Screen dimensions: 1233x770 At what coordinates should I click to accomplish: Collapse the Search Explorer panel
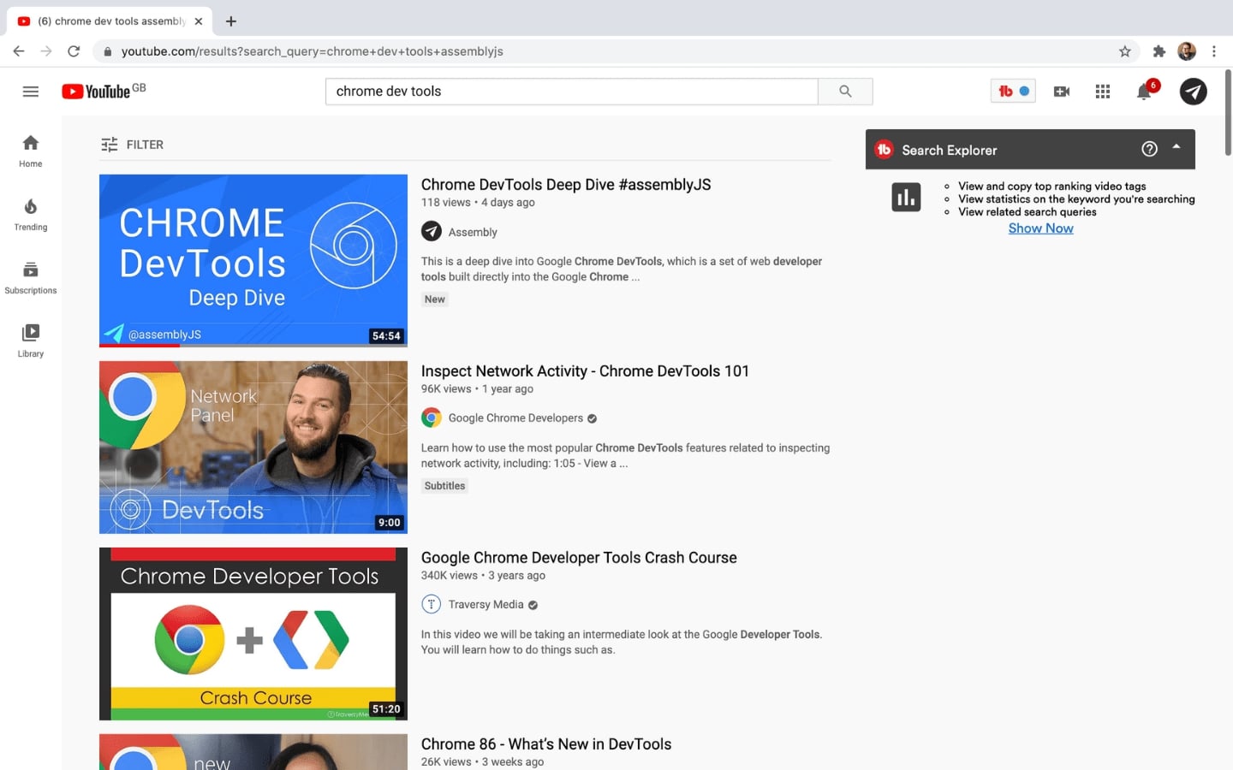click(1176, 147)
